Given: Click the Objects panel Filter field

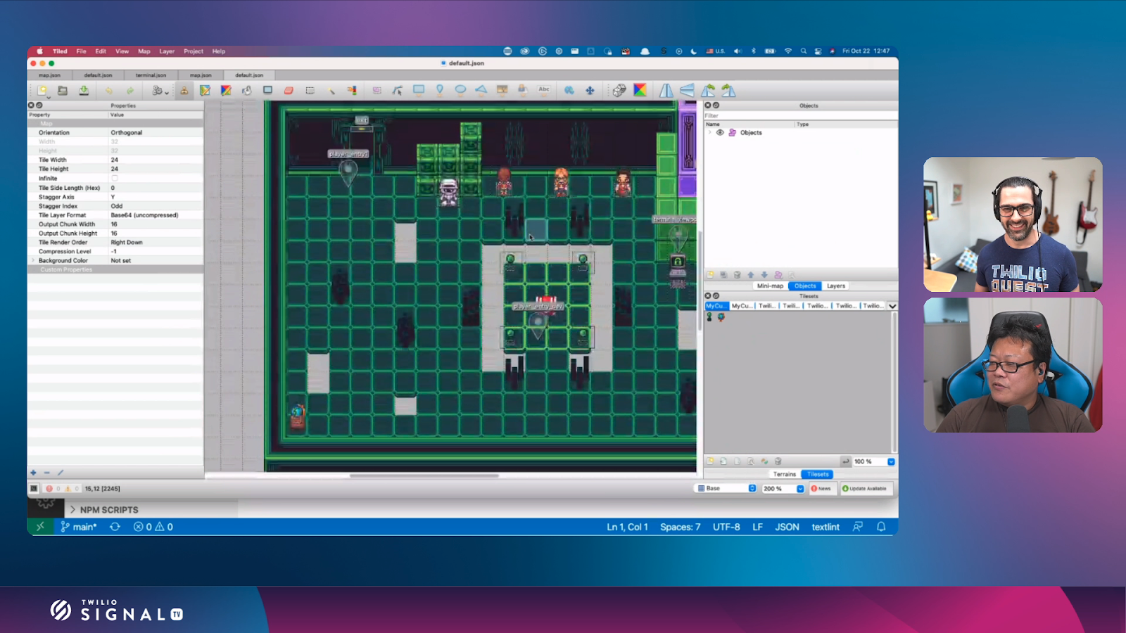Looking at the screenshot, I should [800, 115].
